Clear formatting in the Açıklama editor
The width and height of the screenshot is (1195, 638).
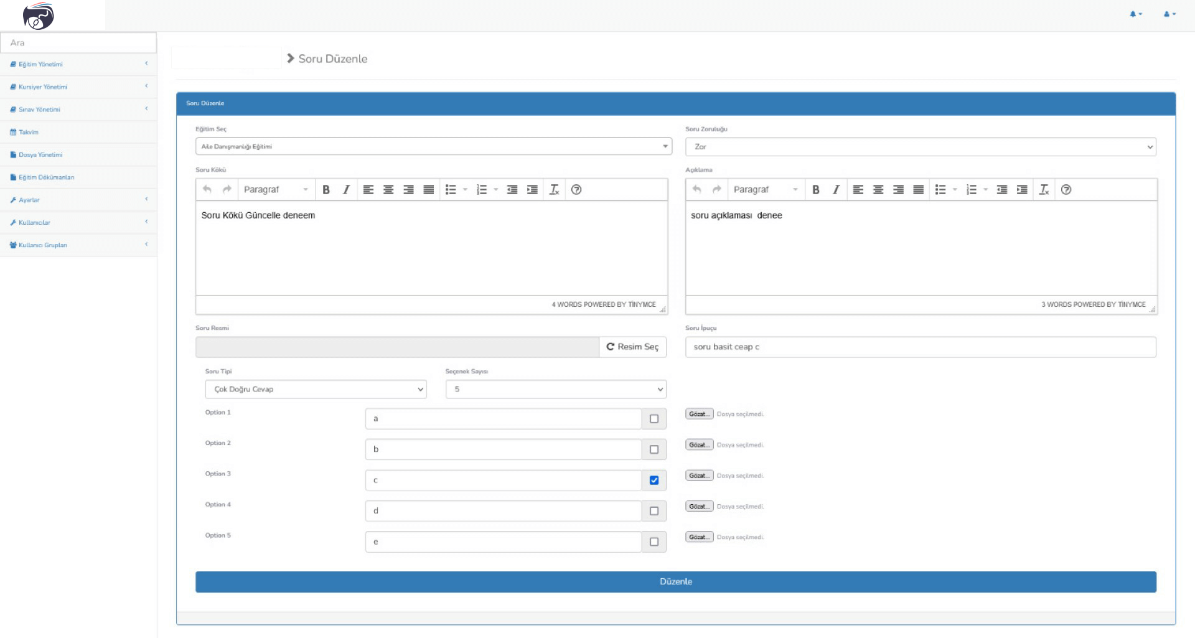coord(1044,190)
